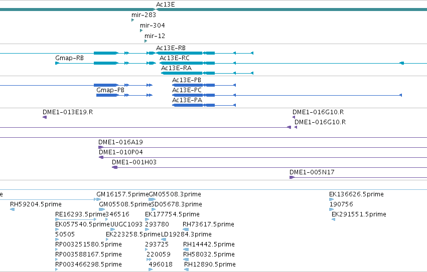Select the RP003251580.5prime label
The image size is (427, 272).
pos(88,244)
